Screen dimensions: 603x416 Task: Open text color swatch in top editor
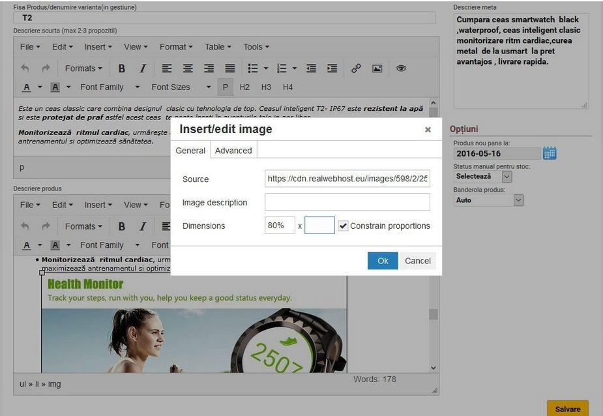27,87
